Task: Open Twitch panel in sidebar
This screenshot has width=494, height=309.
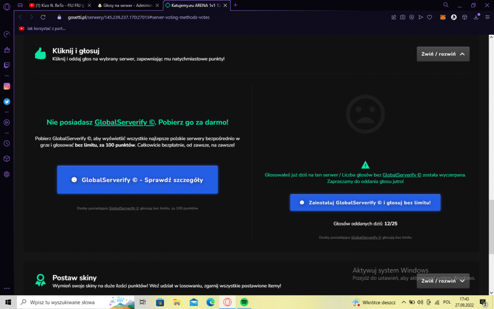Action: click(6, 65)
